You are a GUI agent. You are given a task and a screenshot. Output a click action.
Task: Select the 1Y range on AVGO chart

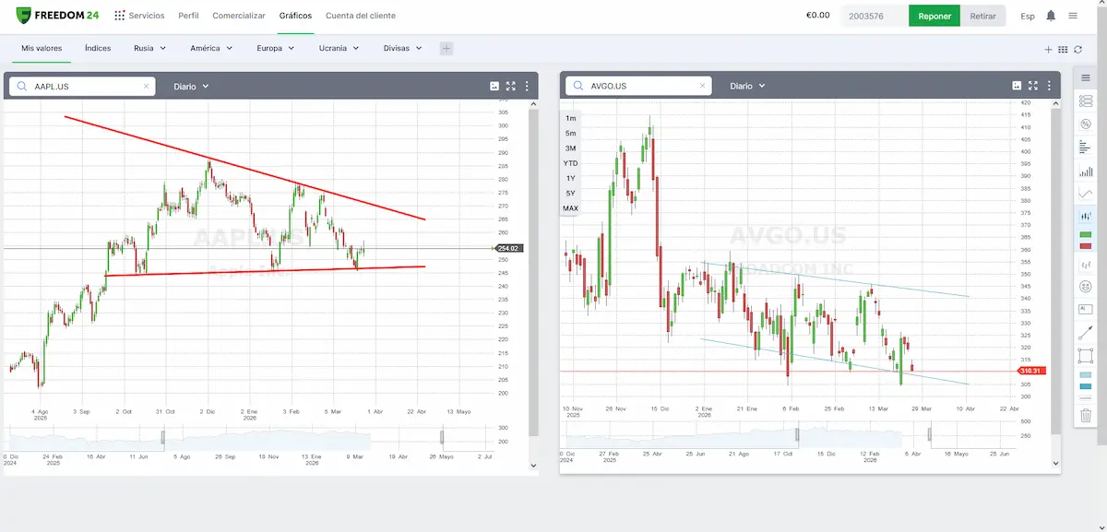click(x=571, y=178)
